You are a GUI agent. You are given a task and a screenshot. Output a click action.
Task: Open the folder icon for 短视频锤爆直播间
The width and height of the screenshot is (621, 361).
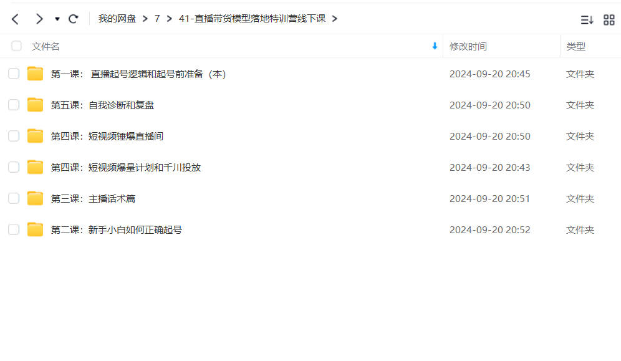point(36,136)
